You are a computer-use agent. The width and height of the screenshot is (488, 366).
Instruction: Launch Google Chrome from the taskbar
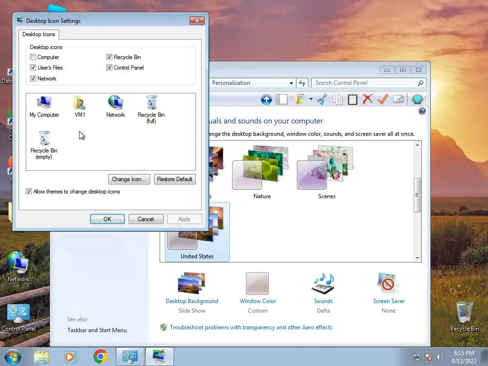click(x=100, y=356)
